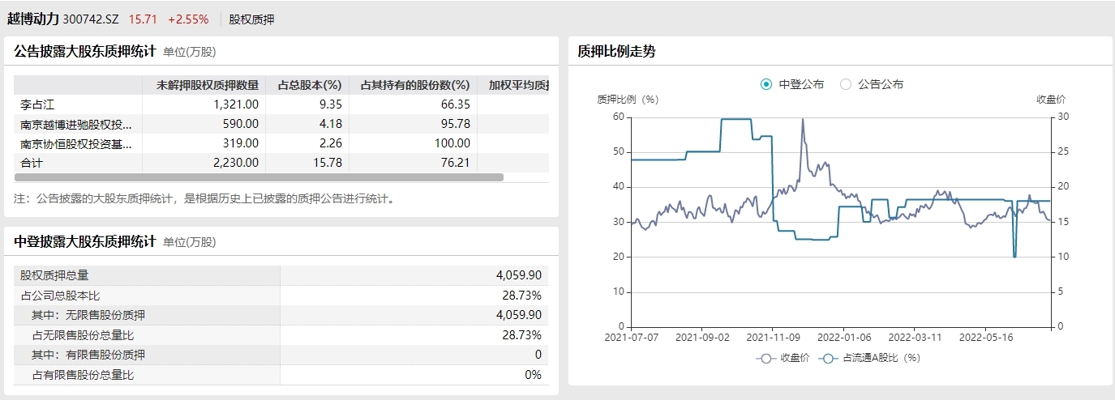Select the 公告公布 radio button
The height and width of the screenshot is (400, 1115).
(x=846, y=84)
